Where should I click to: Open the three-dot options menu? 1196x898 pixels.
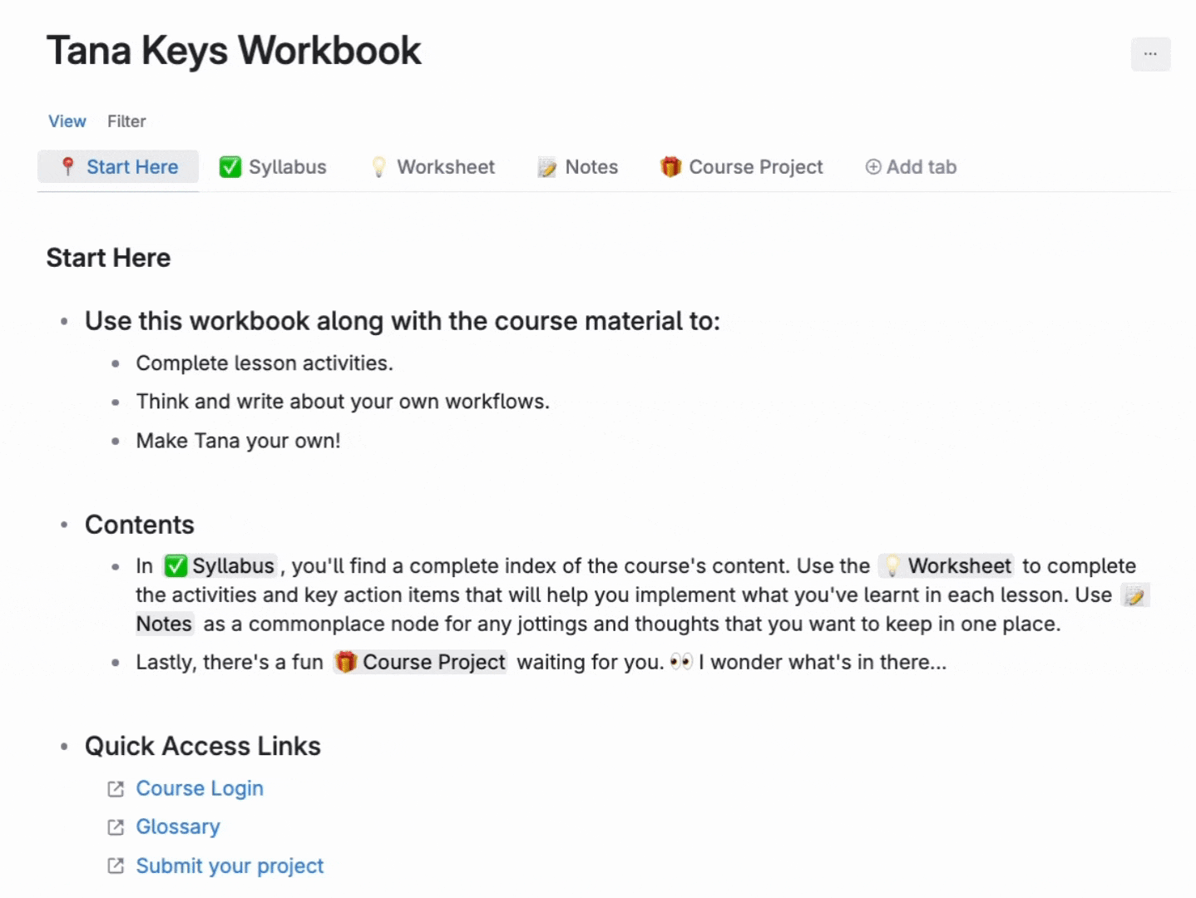pyautogui.click(x=1150, y=54)
